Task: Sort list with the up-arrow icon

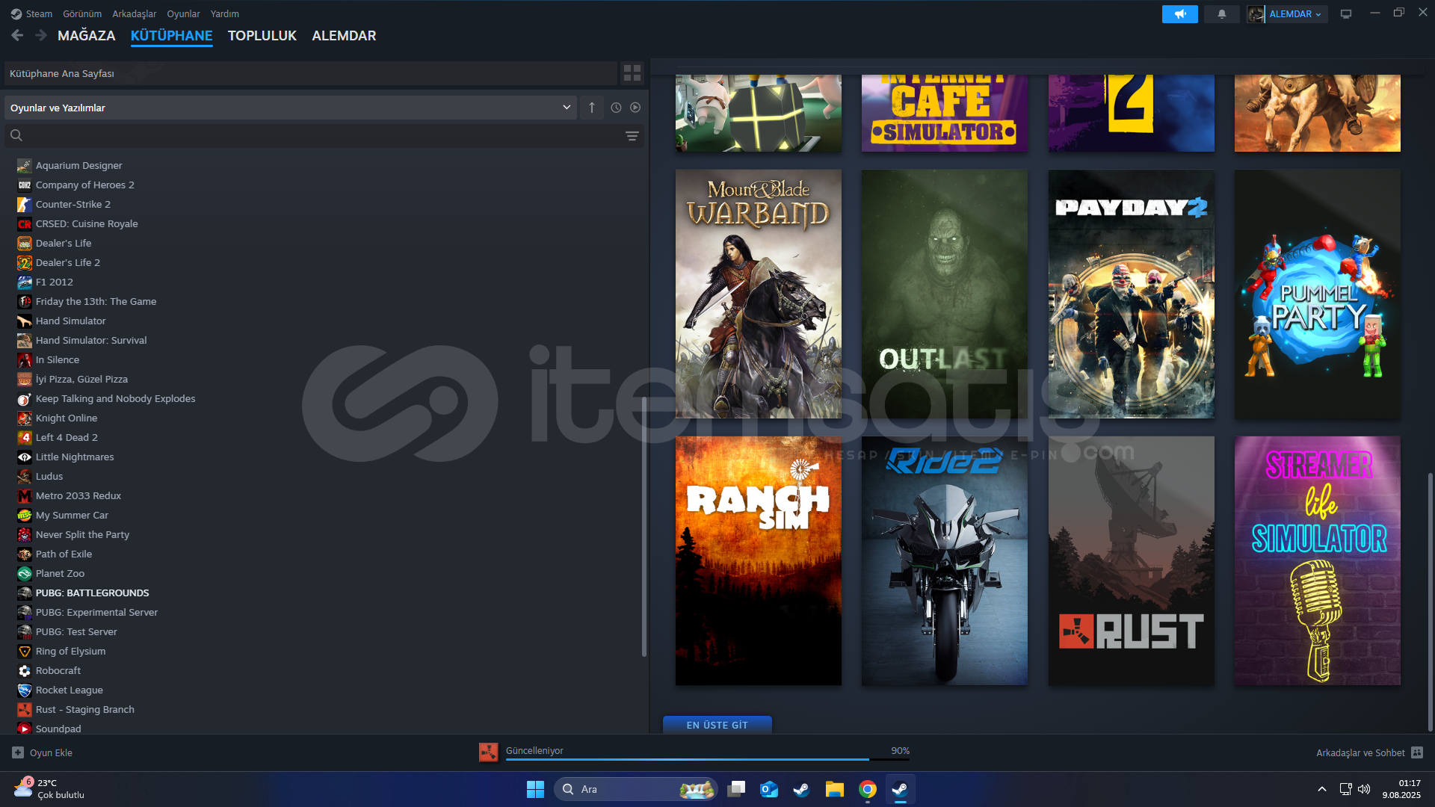Action: 592,108
